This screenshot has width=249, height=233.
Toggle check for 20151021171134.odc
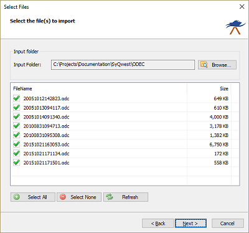click(x=17, y=153)
